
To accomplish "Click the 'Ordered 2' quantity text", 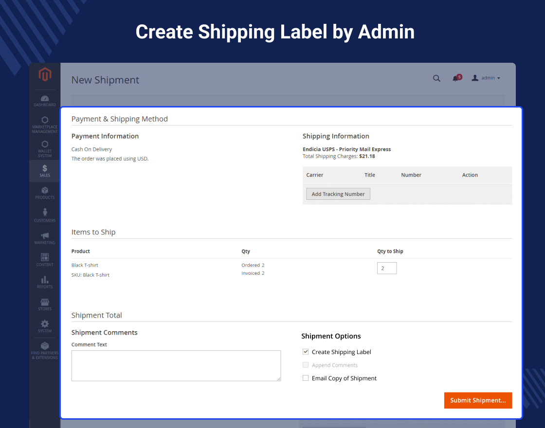I will click(x=253, y=265).
